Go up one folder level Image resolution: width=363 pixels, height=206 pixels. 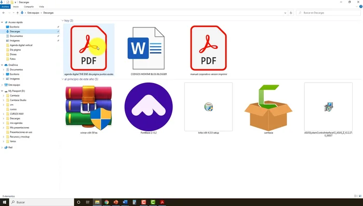17,13
